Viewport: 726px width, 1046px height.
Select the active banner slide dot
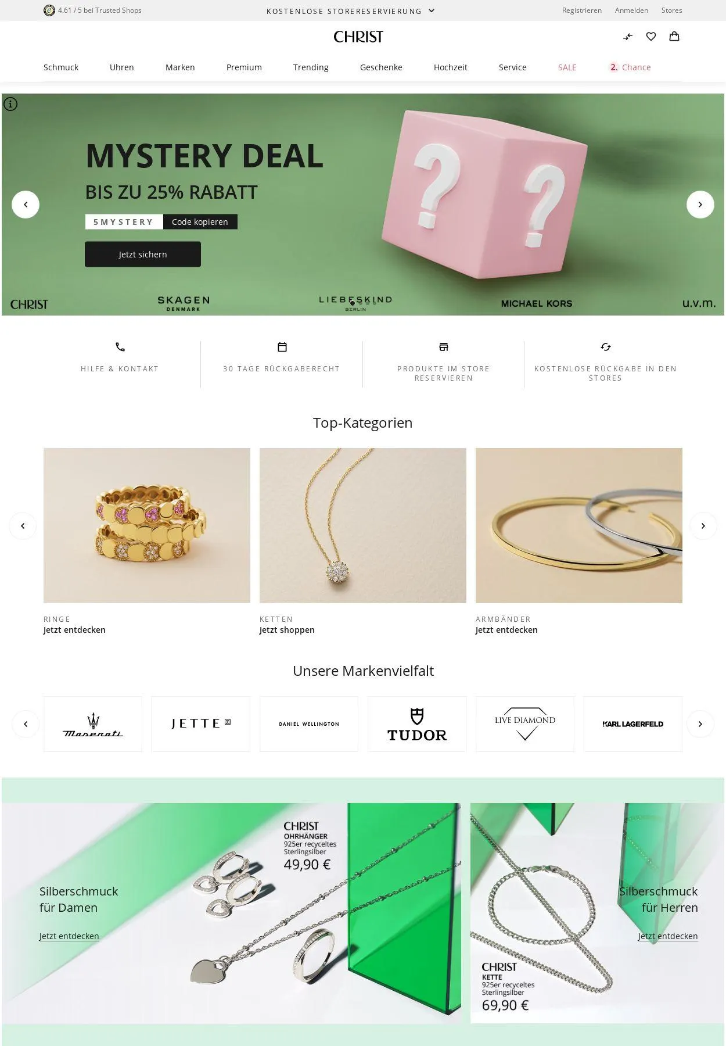click(353, 303)
